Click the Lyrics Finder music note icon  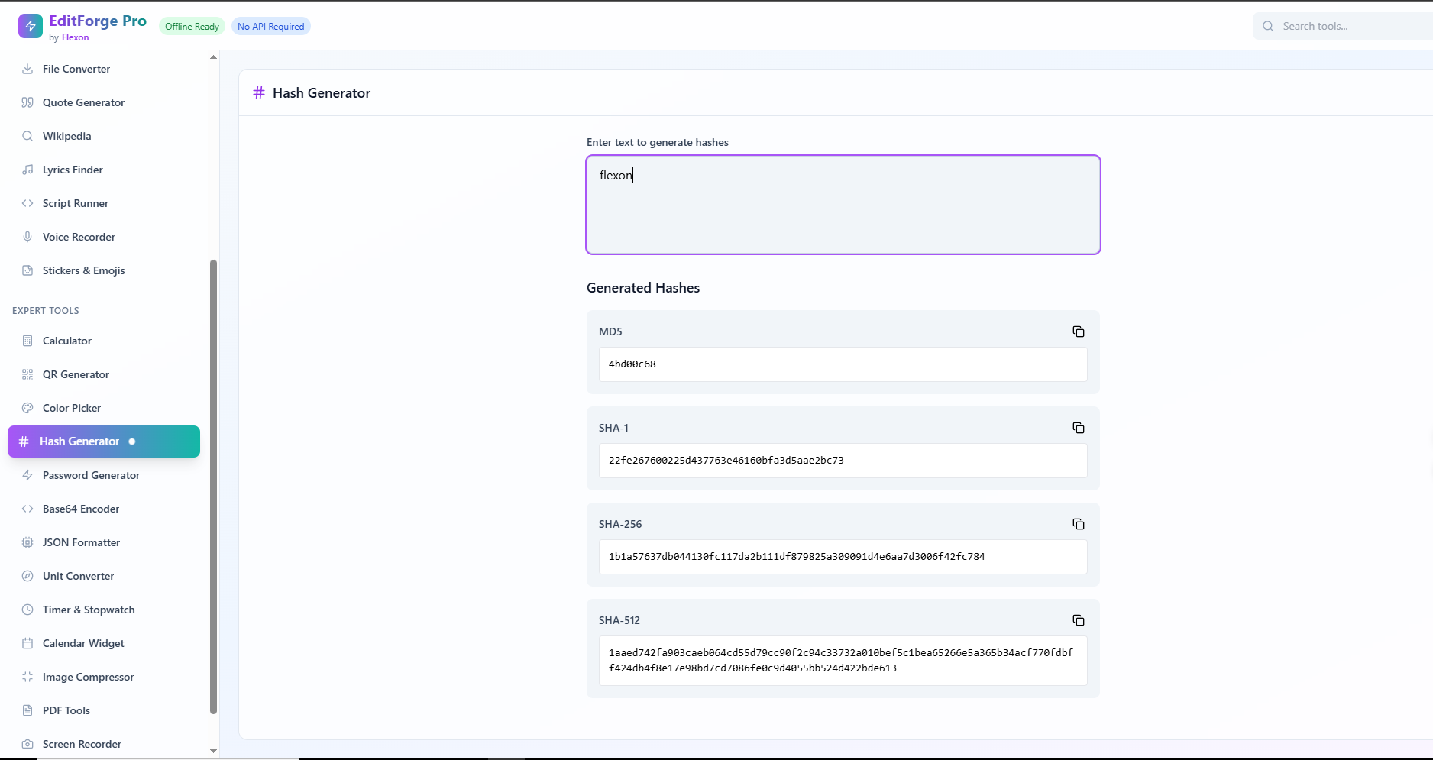(27, 170)
